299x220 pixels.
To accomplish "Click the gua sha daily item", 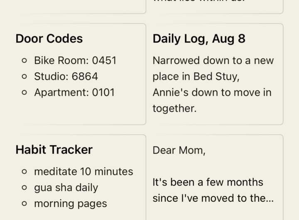I will 66,188.
